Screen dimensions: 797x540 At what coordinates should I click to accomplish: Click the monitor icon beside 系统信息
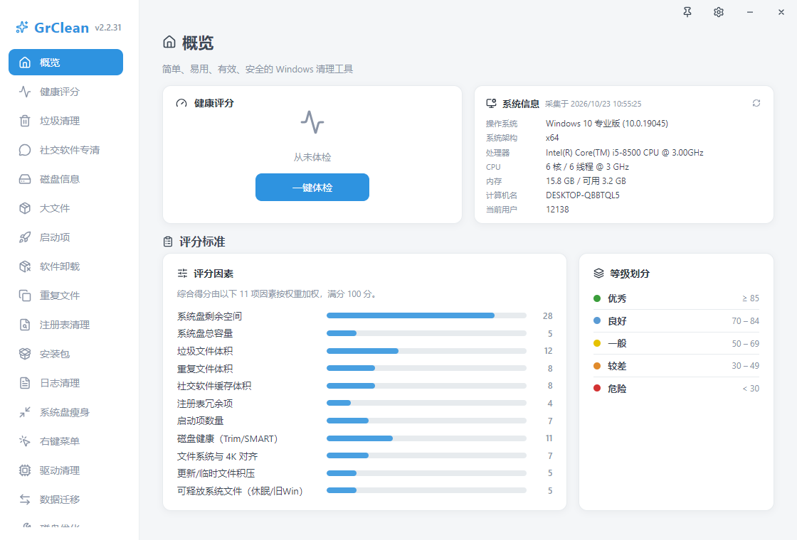491,104
